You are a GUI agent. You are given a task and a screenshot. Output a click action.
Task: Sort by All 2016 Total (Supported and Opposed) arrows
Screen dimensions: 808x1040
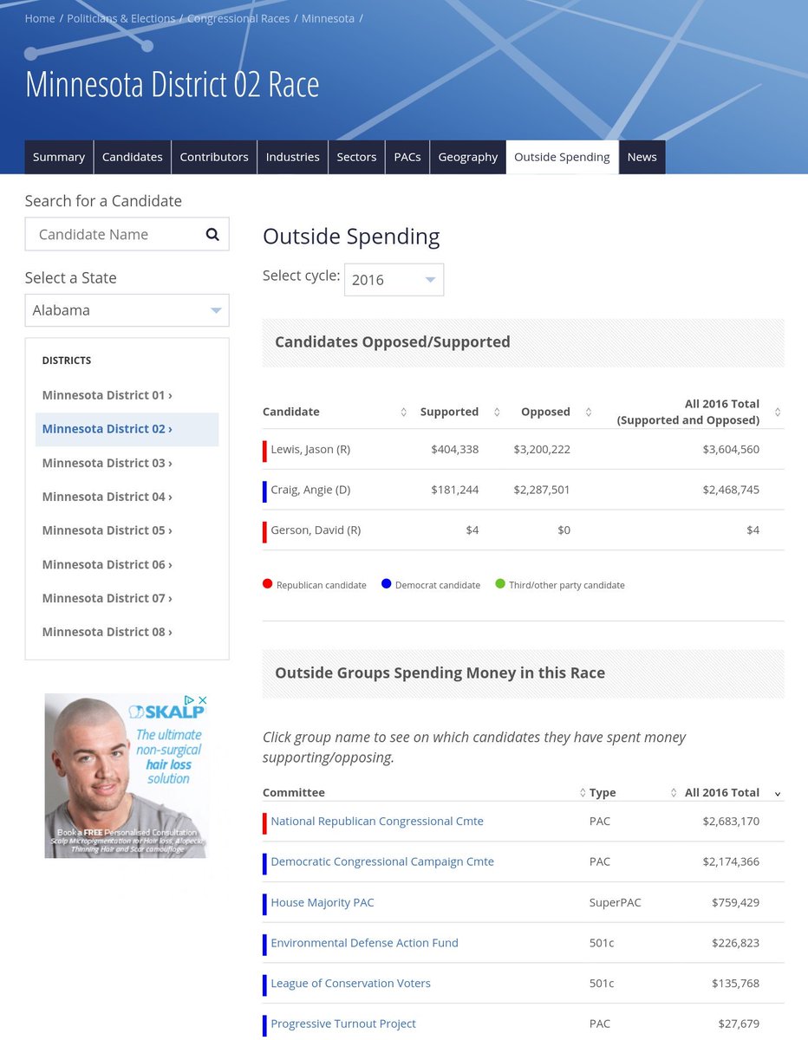tap(778, 412)
